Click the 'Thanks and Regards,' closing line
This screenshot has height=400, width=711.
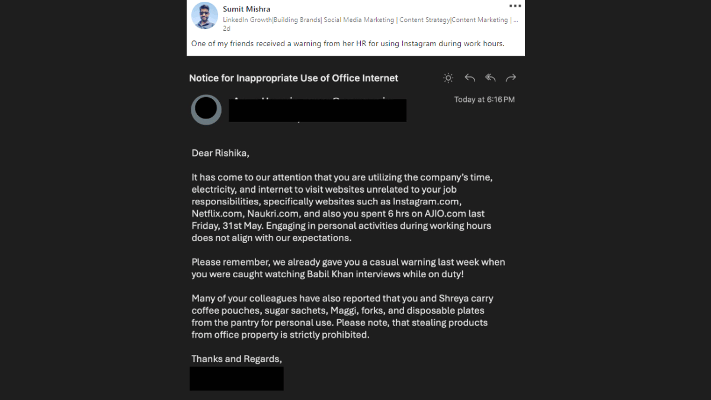coord(236,359)
